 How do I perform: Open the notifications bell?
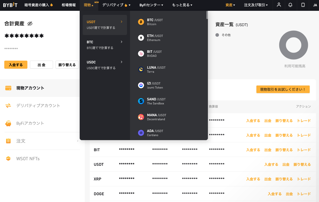pos(290,5)
